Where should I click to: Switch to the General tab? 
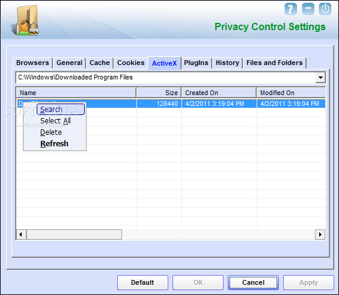tap(69, 63)
